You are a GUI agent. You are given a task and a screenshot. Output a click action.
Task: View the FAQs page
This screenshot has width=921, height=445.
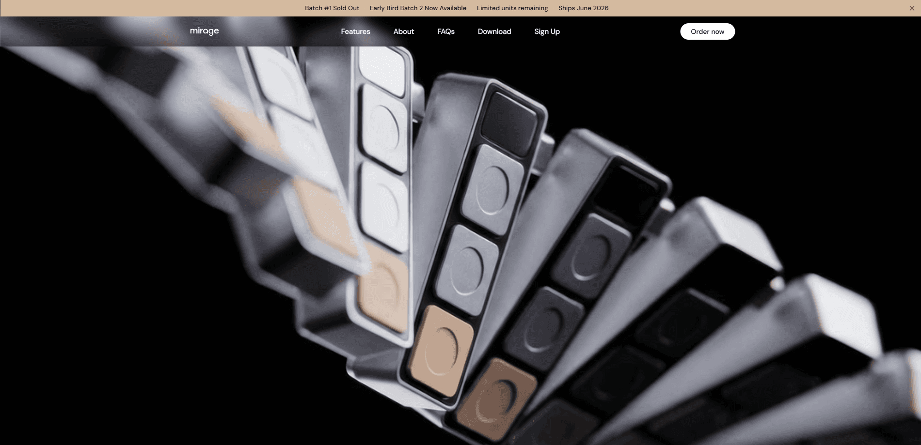[x=446, y=31]
